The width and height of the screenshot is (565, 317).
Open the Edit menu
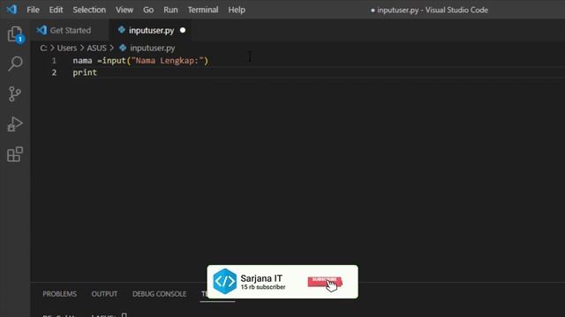point(56,10)
